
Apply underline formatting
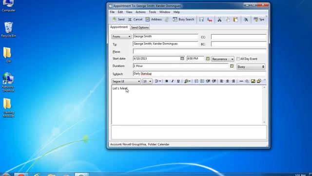tap(178, 81)
